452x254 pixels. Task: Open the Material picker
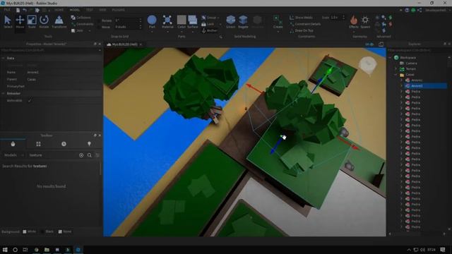click(167, 22)
